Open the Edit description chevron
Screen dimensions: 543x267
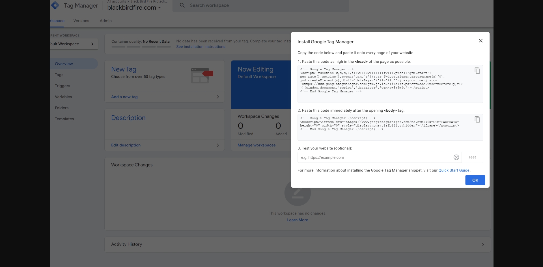(x=218, y=145)
